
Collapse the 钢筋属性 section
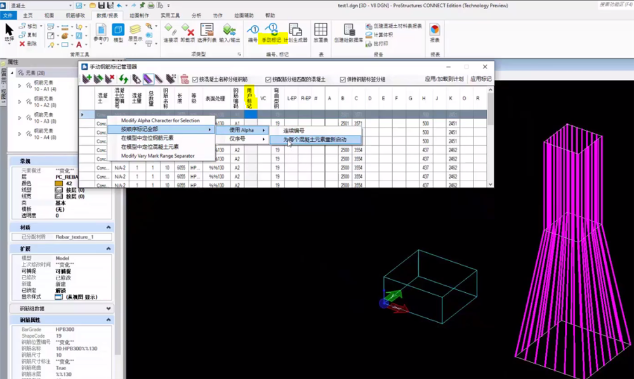click(x=109, y=319)
